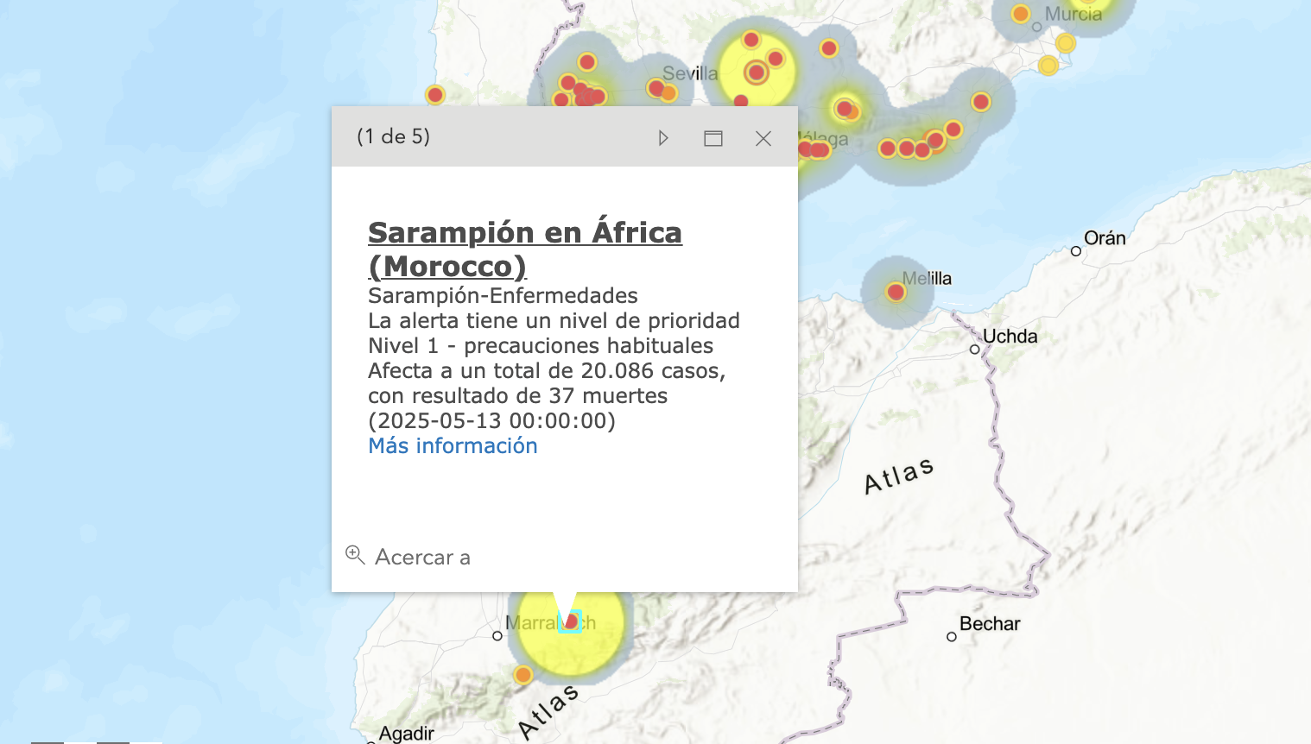Click the orange marker left of Murcia
The height and width of the screenshot is (744, 1311).
[x=1020, y=14]
